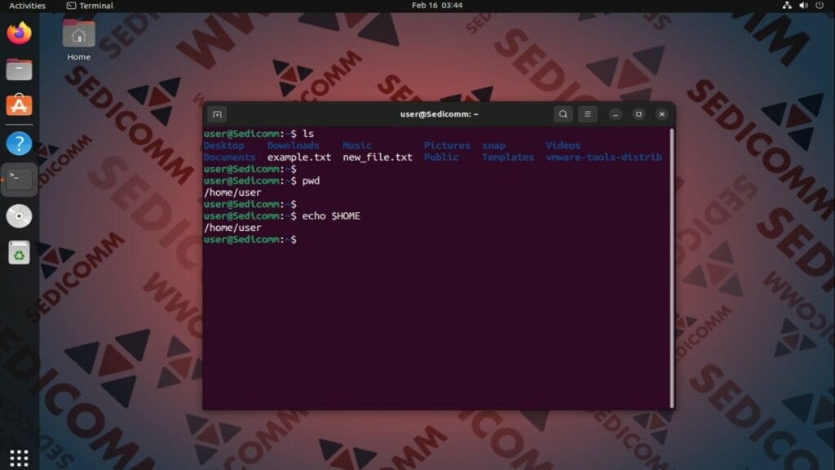Open Ubuntu Software in dock

coord(20,105)
